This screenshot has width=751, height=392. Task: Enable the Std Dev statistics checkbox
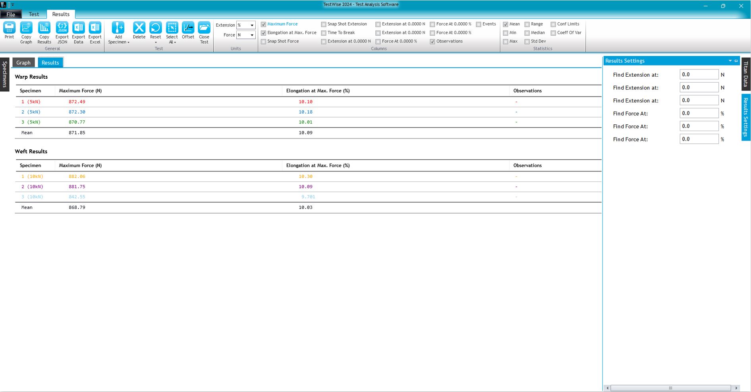[527, 42]
